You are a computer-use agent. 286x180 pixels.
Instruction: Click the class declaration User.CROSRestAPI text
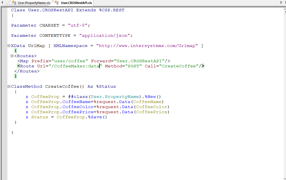coord(50,10)
